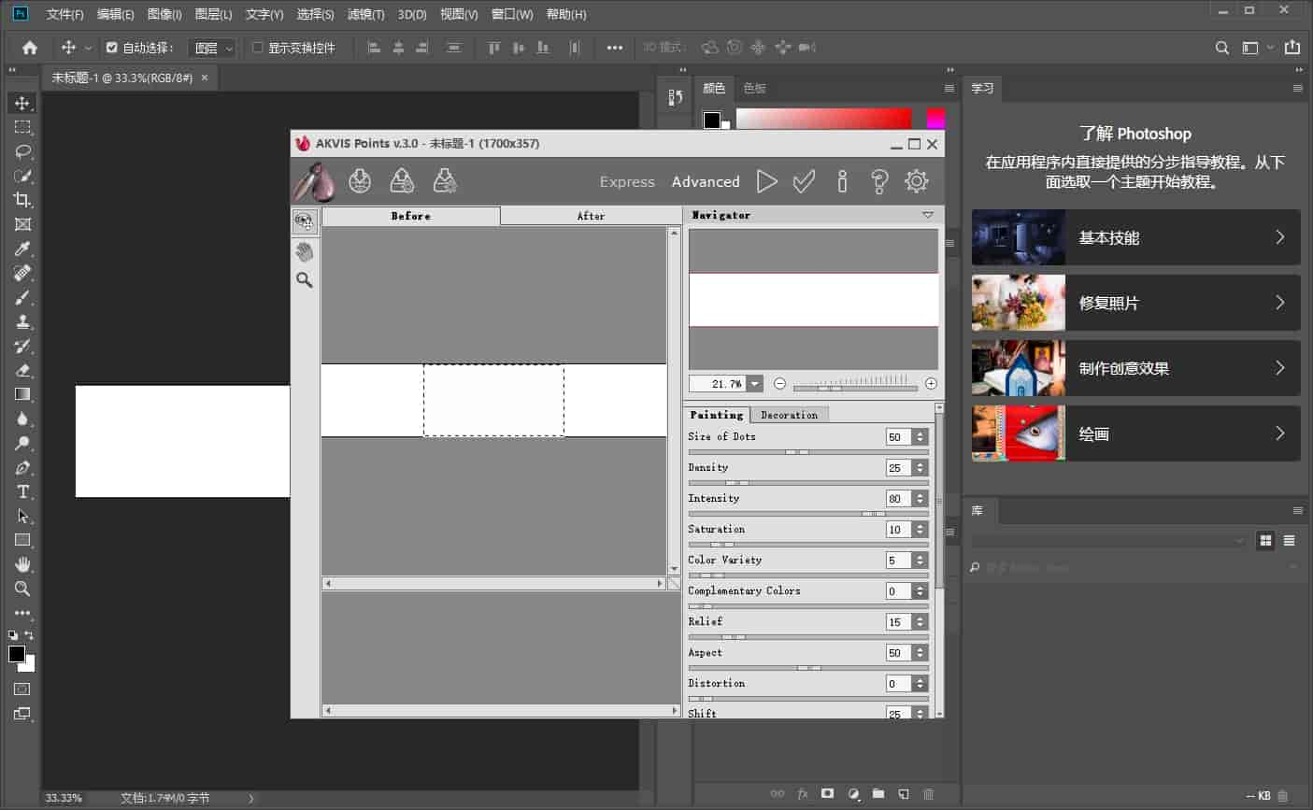Open AKVIS preferences gear icon
This screenshot has height=810, width=1313.
(917, 181)
